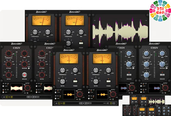Click OUTPUT knob on leftmost red-ring C502V panel
The width and height of the screenshot is (171, 116).
point(27,88)
